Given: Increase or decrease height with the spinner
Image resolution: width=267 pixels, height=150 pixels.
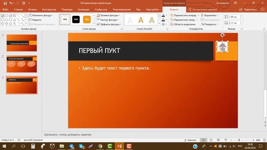Looking at the screenshot, I should (x=241, y=17).
